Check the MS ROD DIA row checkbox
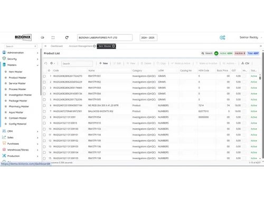The height and width of the screenshot is (198, 264). click(44, 106)
